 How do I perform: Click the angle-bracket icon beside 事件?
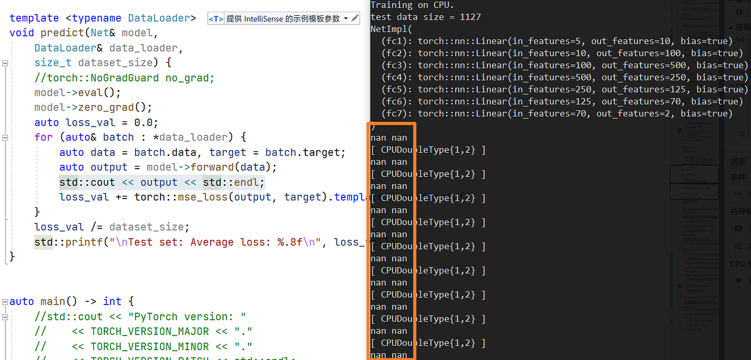click(738, 193)
